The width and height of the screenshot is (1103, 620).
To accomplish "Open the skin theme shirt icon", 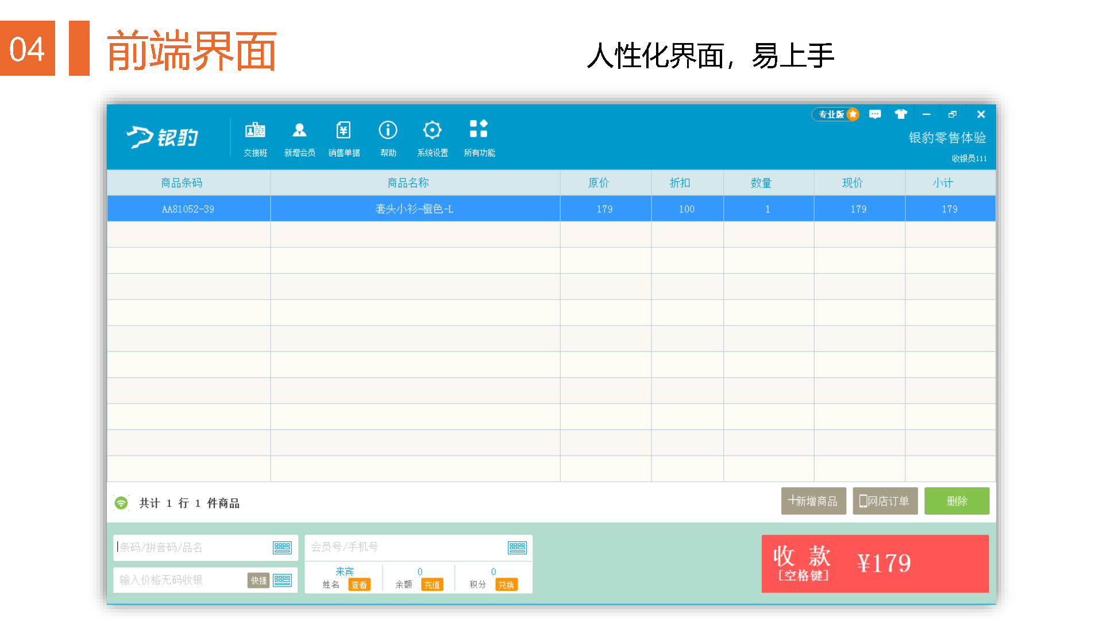I will pos(900,114).
